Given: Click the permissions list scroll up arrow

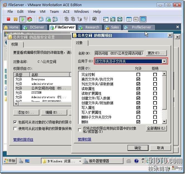Looking at the screenshot, I should (x=164, y=74).
